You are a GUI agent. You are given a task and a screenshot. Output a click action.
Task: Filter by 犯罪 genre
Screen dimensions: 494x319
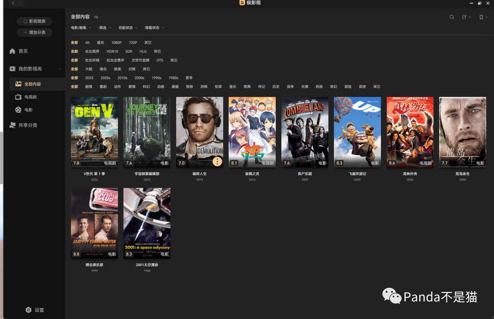click(218, 86)
